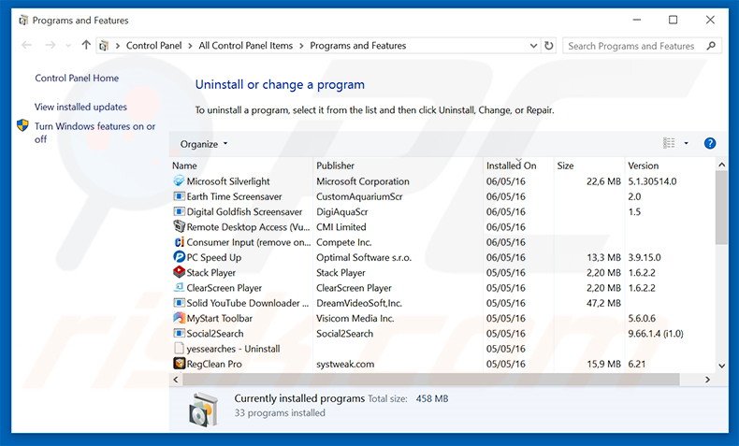Click the Social2Search program icon
739x446 pixels.
point(179,333)
